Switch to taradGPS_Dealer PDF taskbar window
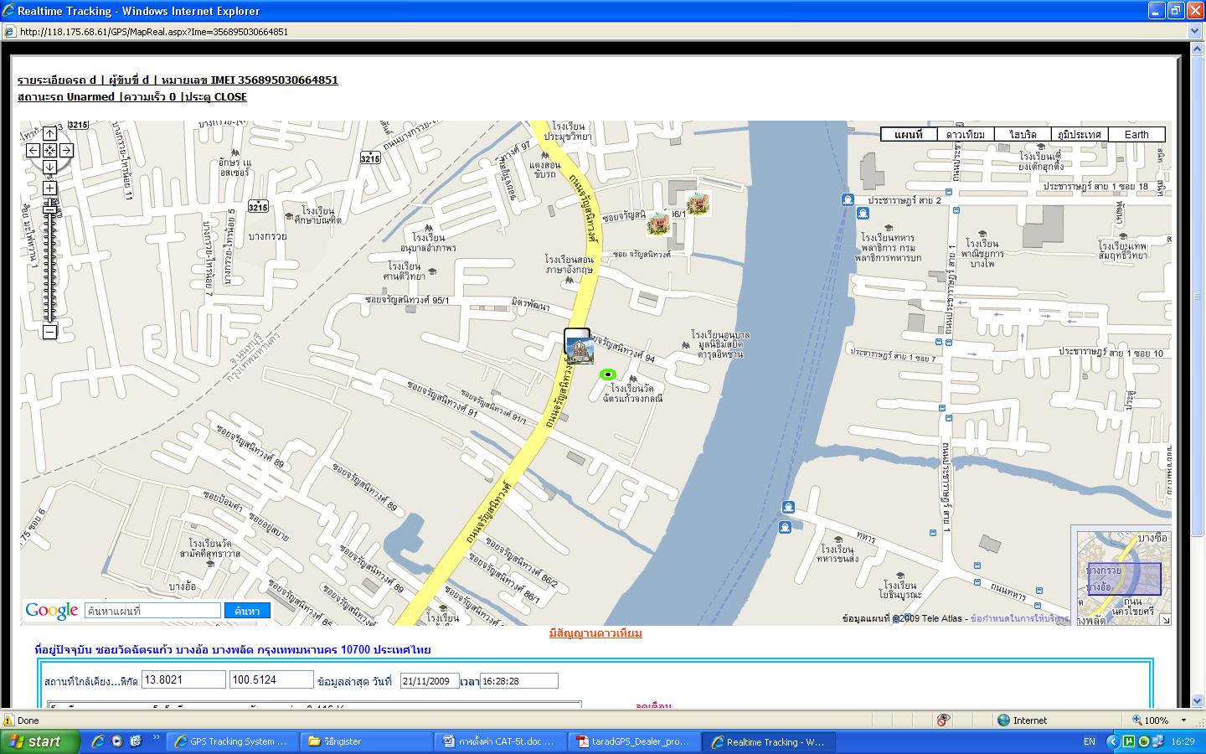The height and width of the screenshot is (754, 1206). tap(634, 741)
